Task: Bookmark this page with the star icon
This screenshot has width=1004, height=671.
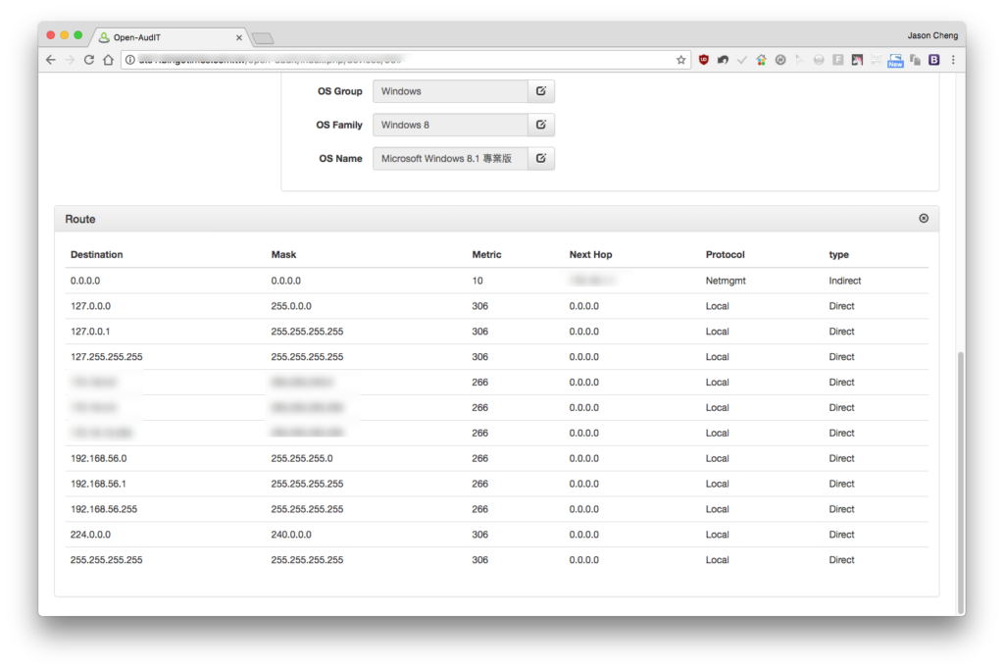Action: pyautogui.click(x=680, y=60)
